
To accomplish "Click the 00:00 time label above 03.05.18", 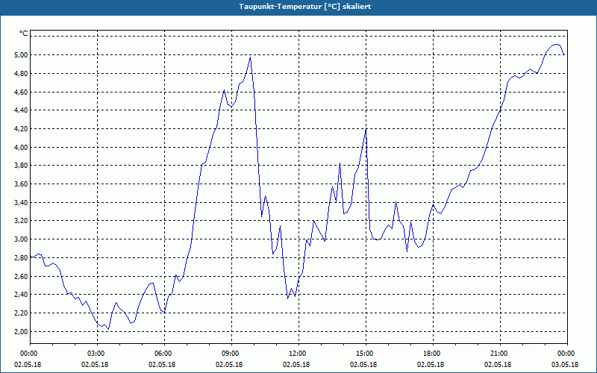I will (566, 354).
